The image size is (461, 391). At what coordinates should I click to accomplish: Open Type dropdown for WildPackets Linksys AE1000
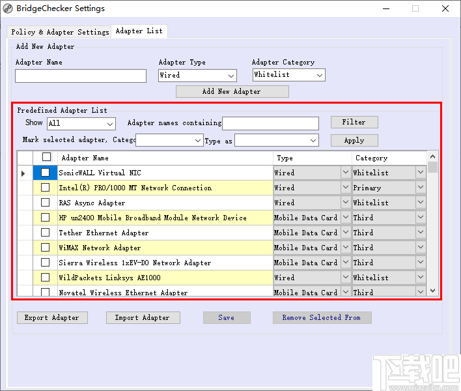coord(346,278)
